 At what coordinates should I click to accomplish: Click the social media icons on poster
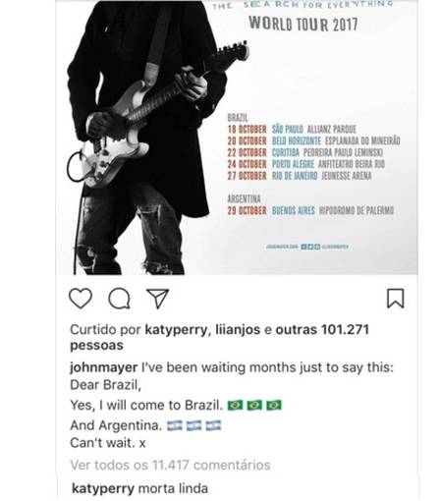310,247
